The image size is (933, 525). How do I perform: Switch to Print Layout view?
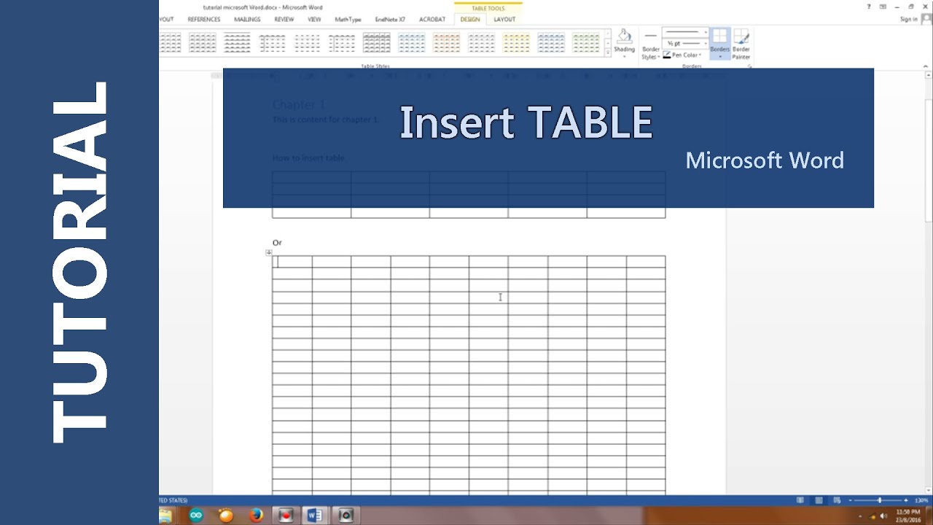(x=819, y=500)
